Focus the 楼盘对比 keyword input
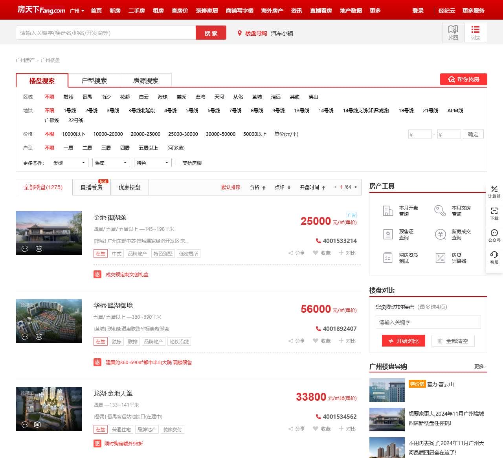503x458 pixels. point(428,322)
